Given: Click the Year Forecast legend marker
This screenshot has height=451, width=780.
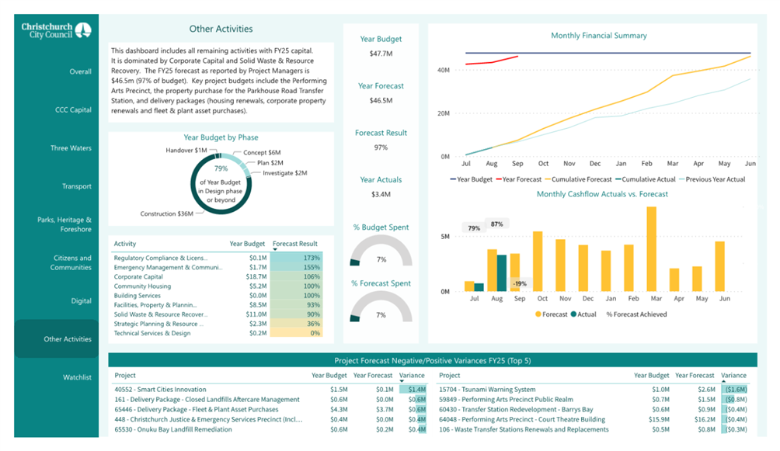Looking at the screenshot, I should click(499, 179).
